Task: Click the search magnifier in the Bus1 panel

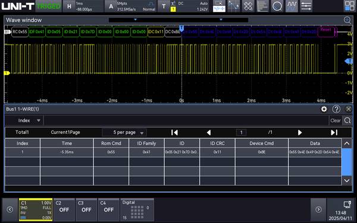Action: pos(347,120)
